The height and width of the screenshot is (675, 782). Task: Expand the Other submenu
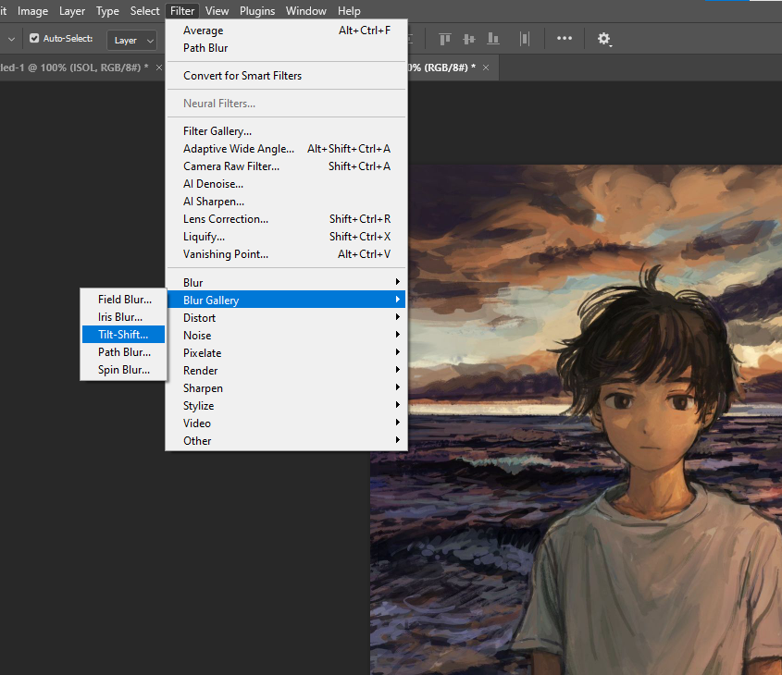point(286,441)
